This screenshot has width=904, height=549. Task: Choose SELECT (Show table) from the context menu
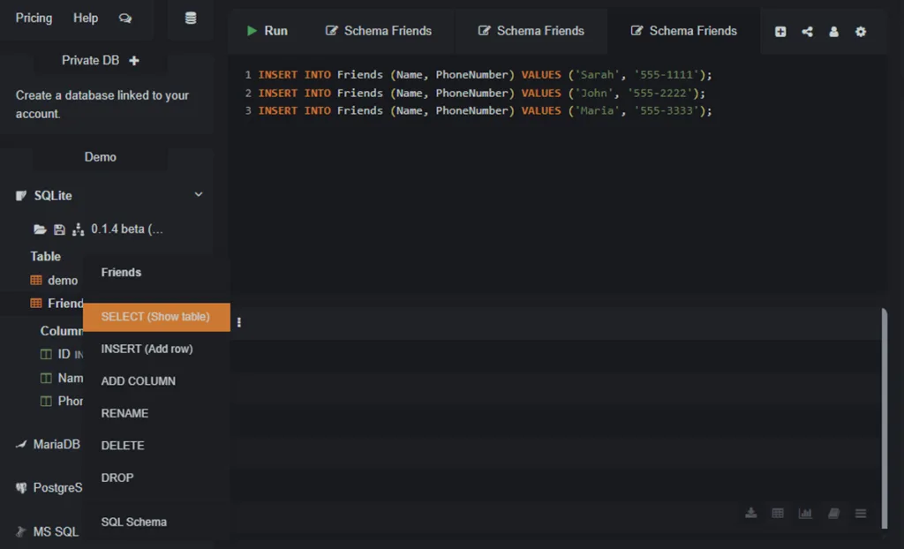coord(155,317)
